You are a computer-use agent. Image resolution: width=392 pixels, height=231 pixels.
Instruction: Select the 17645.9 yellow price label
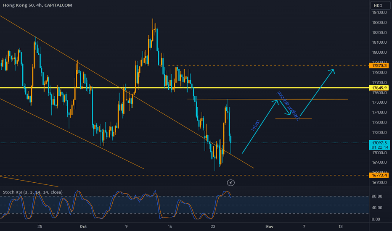379,88
